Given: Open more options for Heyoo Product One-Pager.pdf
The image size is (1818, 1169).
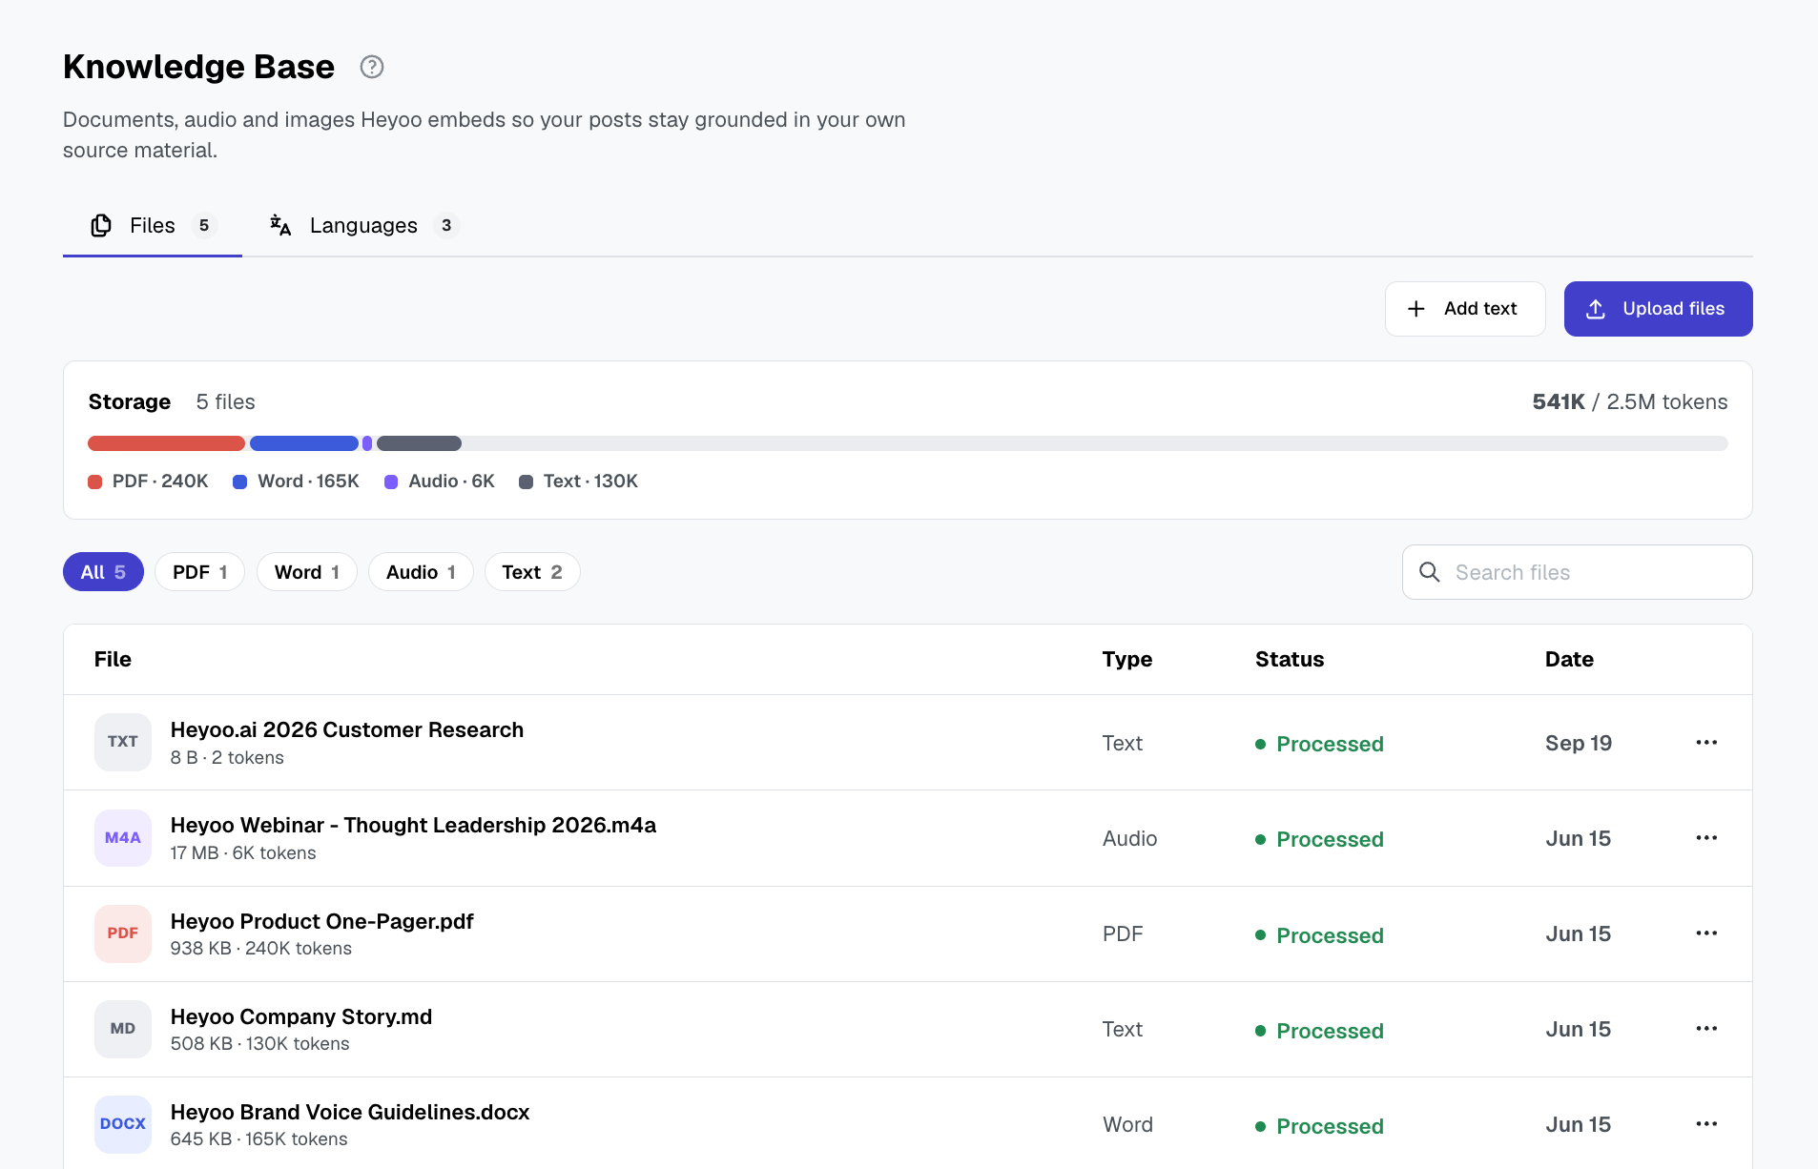Looking at the screenshot, I should (x=1706, y=933).
